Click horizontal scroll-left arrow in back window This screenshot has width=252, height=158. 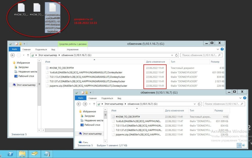pyautogui.click(x=43, y=130)
